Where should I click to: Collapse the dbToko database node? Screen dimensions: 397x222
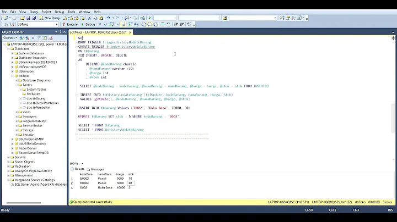(x=12, y=76)
